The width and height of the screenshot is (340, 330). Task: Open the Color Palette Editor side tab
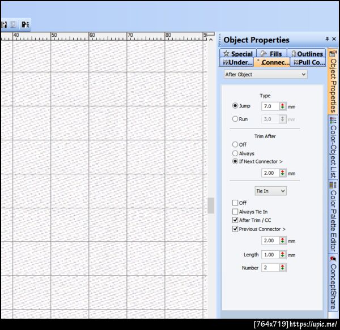point(333,217)
